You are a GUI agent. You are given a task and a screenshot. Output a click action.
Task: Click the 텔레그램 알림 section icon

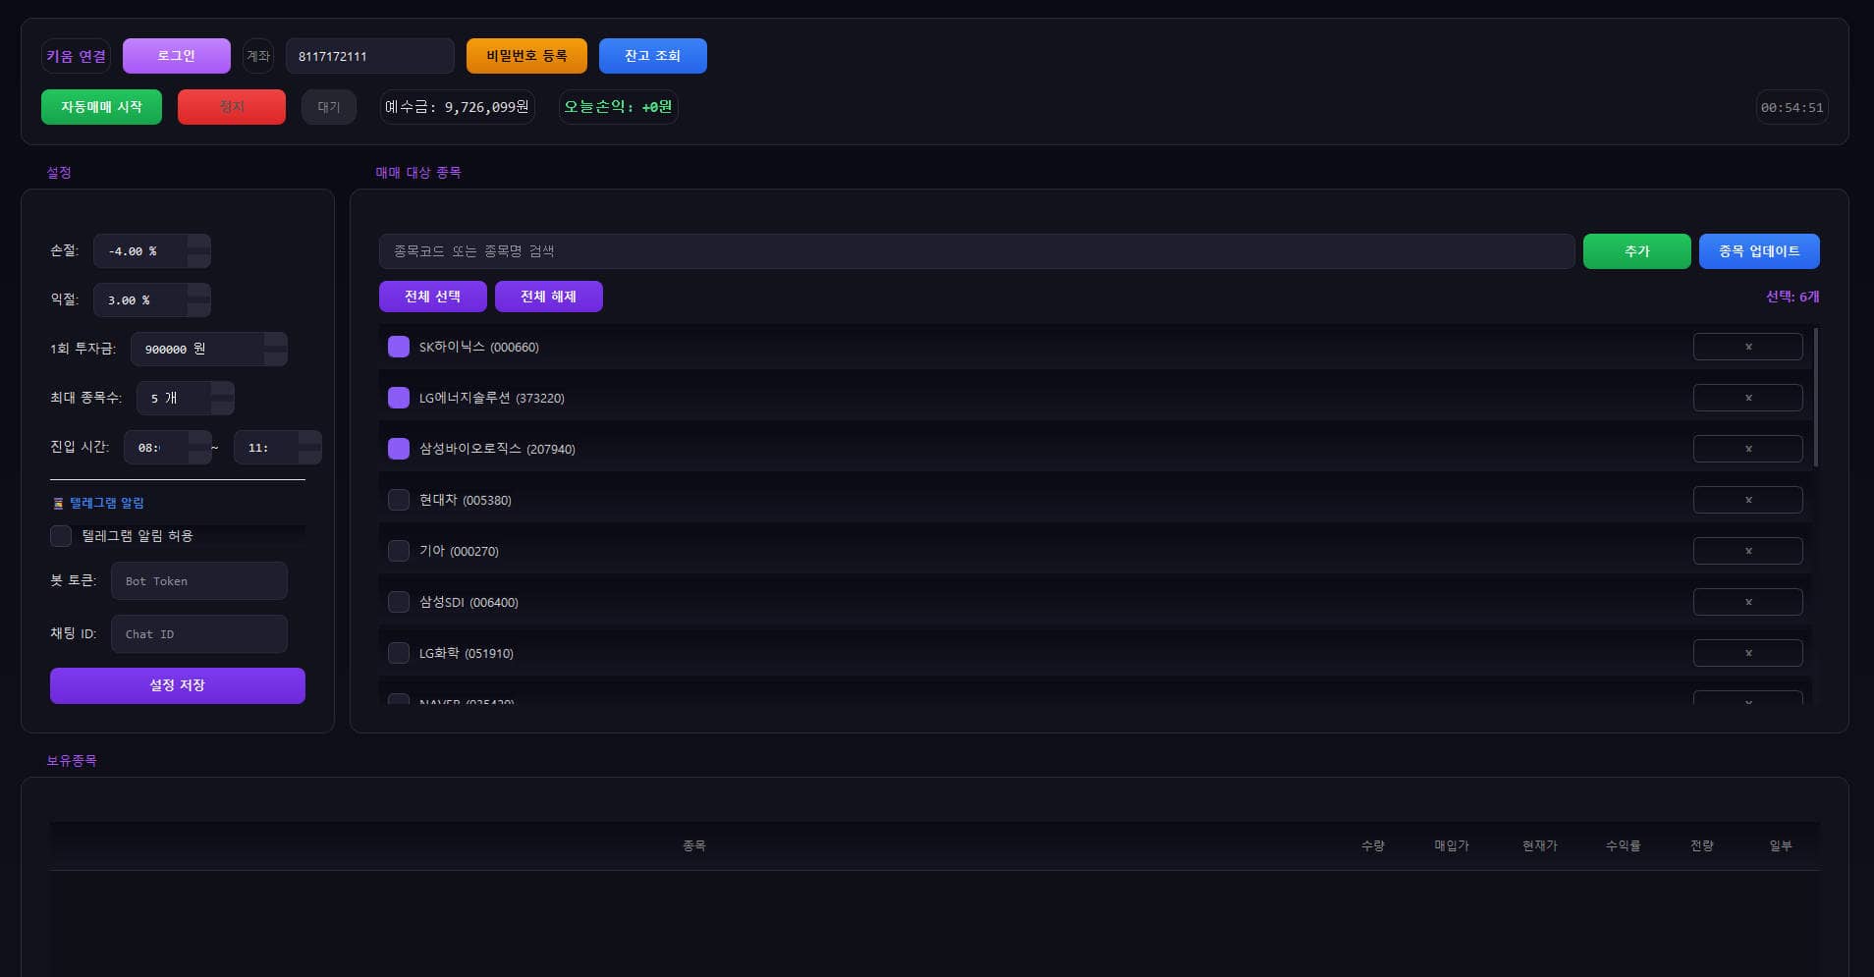(58, 504)
